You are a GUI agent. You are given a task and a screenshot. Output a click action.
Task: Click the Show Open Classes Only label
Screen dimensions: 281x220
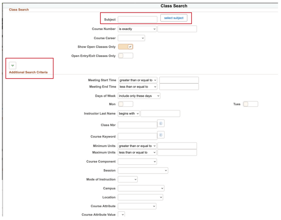(x=96, y=47)
